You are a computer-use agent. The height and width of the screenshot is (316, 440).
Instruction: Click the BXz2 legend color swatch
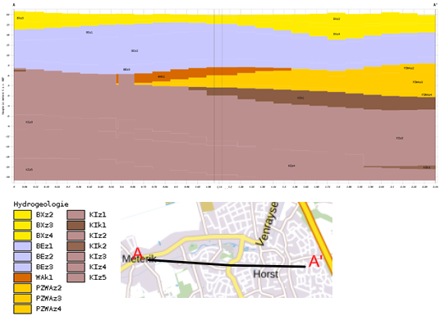click(22, 215)
